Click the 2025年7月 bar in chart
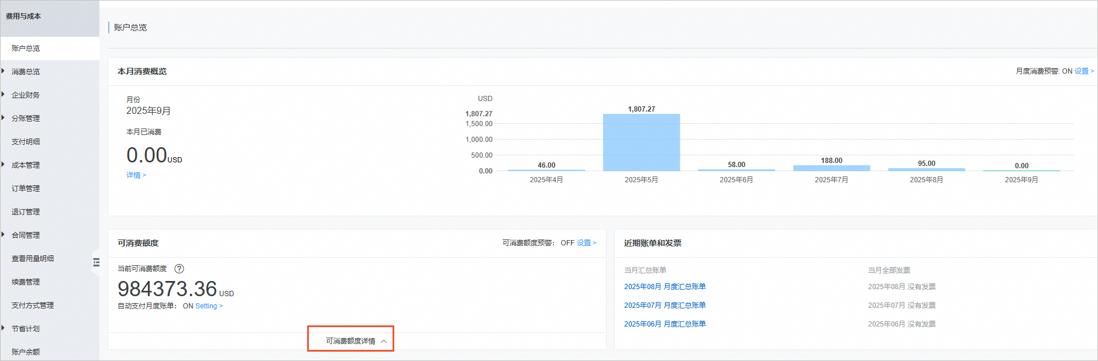This screenshot has width=1098, height=361. click(x=831, y=168)
